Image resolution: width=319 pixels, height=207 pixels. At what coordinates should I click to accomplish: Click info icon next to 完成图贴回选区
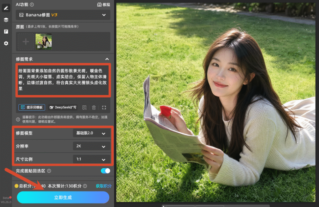coord(49,171)
